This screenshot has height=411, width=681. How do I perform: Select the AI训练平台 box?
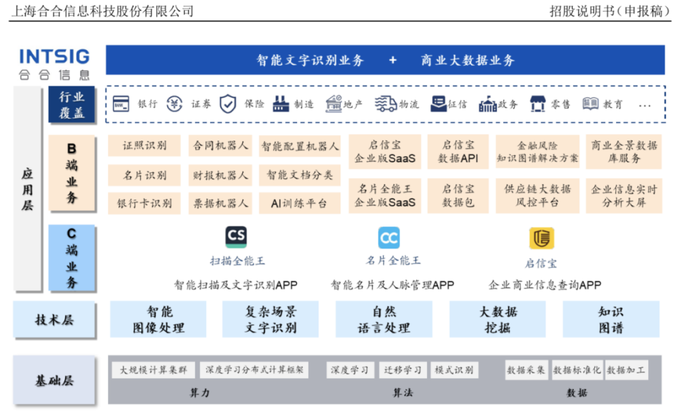(x=300, y=203)
